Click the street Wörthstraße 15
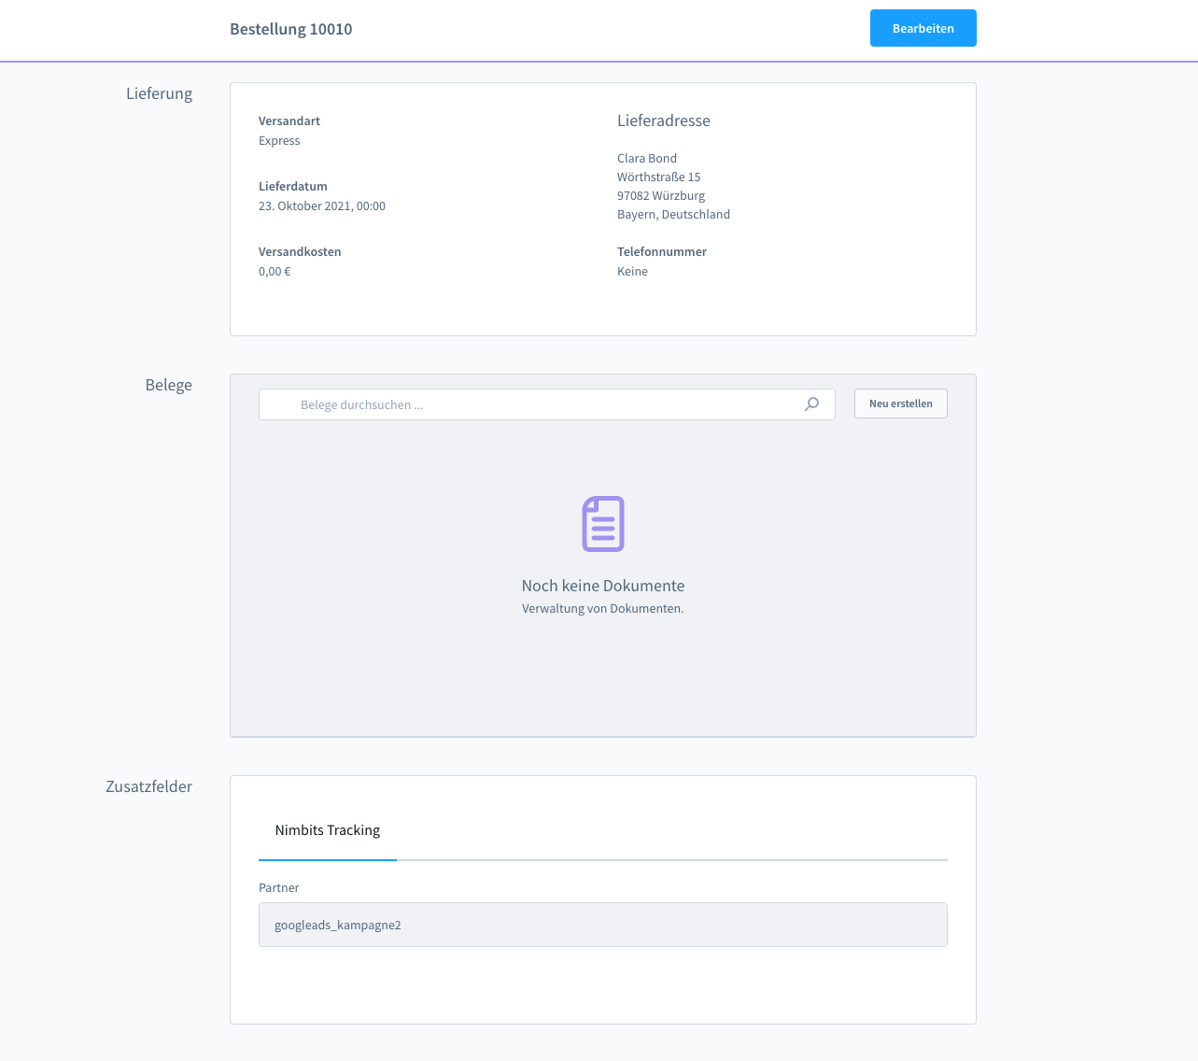The image size is (1198, 1061). (x=659, y=177)
